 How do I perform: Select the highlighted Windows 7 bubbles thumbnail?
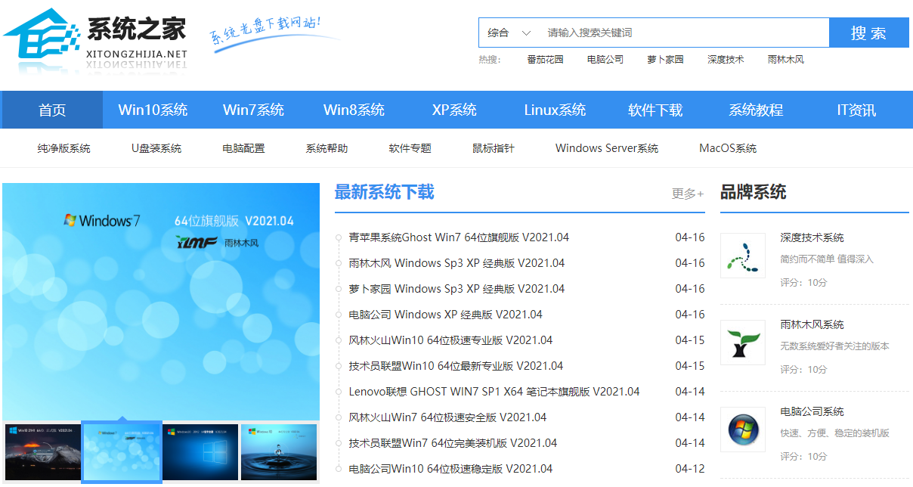[x=122, y=451]
